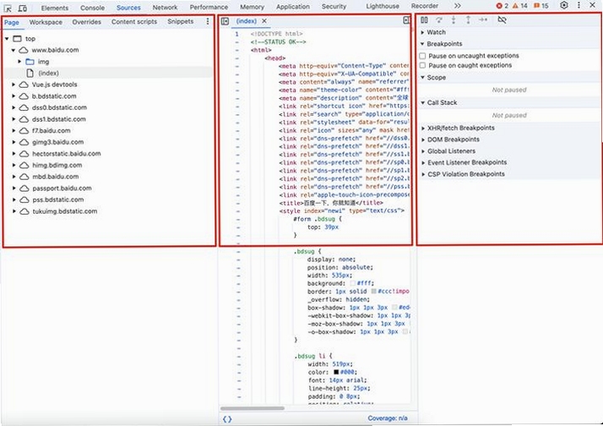603x426 pixels.
Task: Click the #ccc border color swatch
Action: pyautogui.click(x=373, y=292)
